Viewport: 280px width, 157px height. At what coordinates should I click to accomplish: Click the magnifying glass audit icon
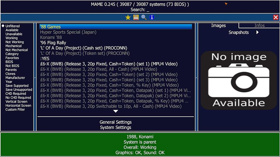click(x=144, y=17)
